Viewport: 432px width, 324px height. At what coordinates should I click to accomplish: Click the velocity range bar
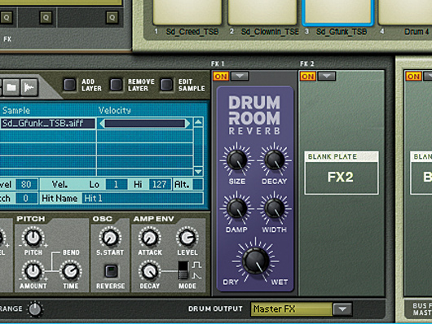[144, 123]
